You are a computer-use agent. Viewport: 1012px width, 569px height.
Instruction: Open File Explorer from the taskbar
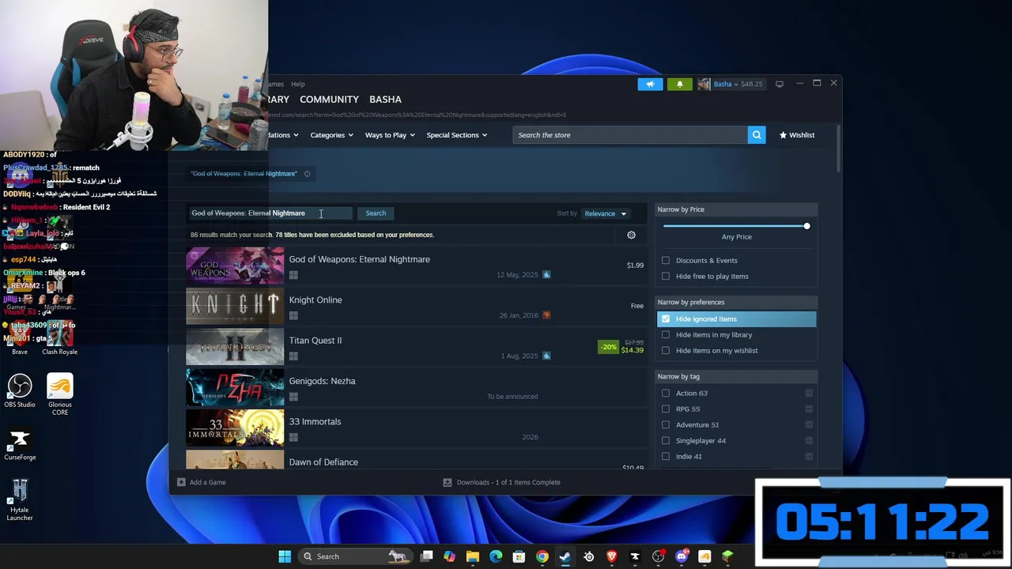(473, 556)
